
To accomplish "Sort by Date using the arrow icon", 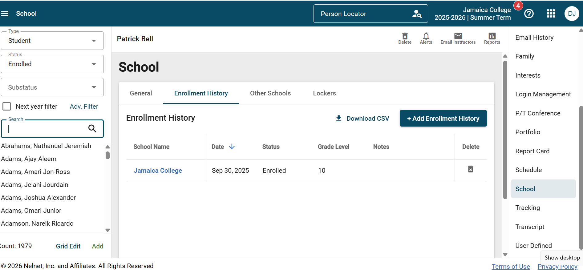I will coord(232,147).
